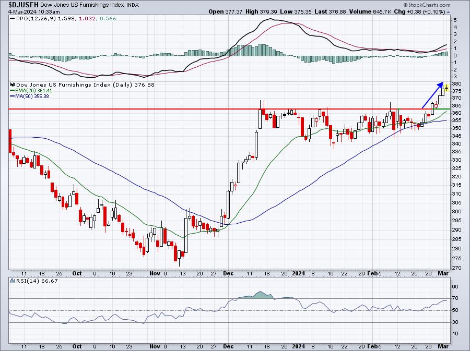Screen dimensions: 470x351
Task: Click the Nov label below the price chart
Action: pyautogui.click(x=155, y=273)
